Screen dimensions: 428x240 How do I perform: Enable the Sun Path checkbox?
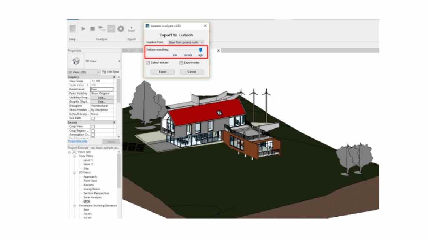click(x=93, y=119)
